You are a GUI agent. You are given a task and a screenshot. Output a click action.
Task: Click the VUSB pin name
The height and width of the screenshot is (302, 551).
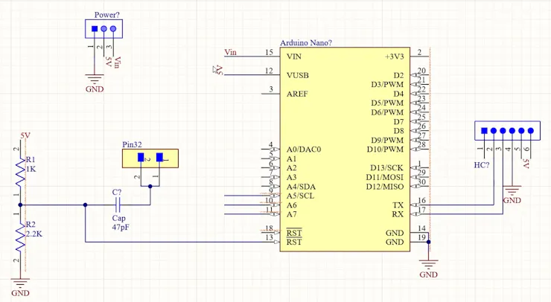coord(298,75)
